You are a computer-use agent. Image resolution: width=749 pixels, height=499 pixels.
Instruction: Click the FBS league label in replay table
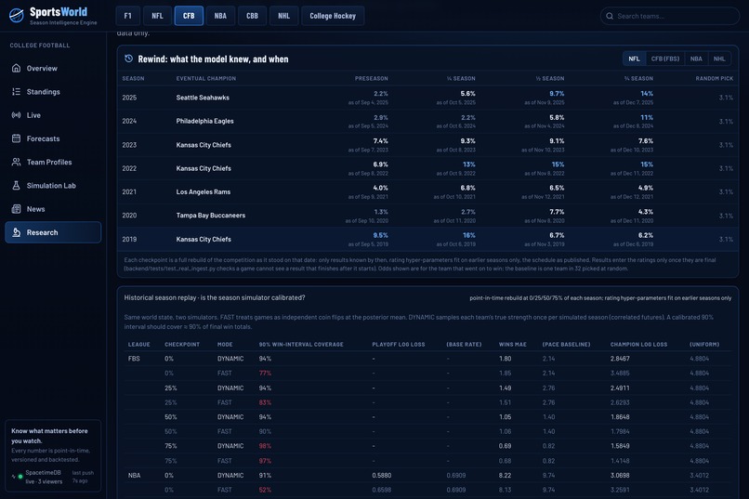click(x=134, y=359)
